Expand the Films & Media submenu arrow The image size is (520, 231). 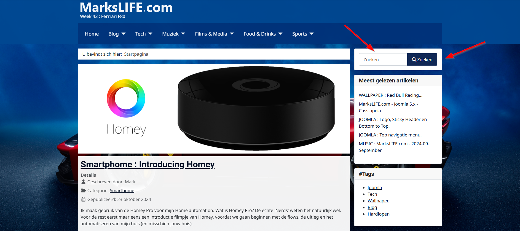(232, 34)
